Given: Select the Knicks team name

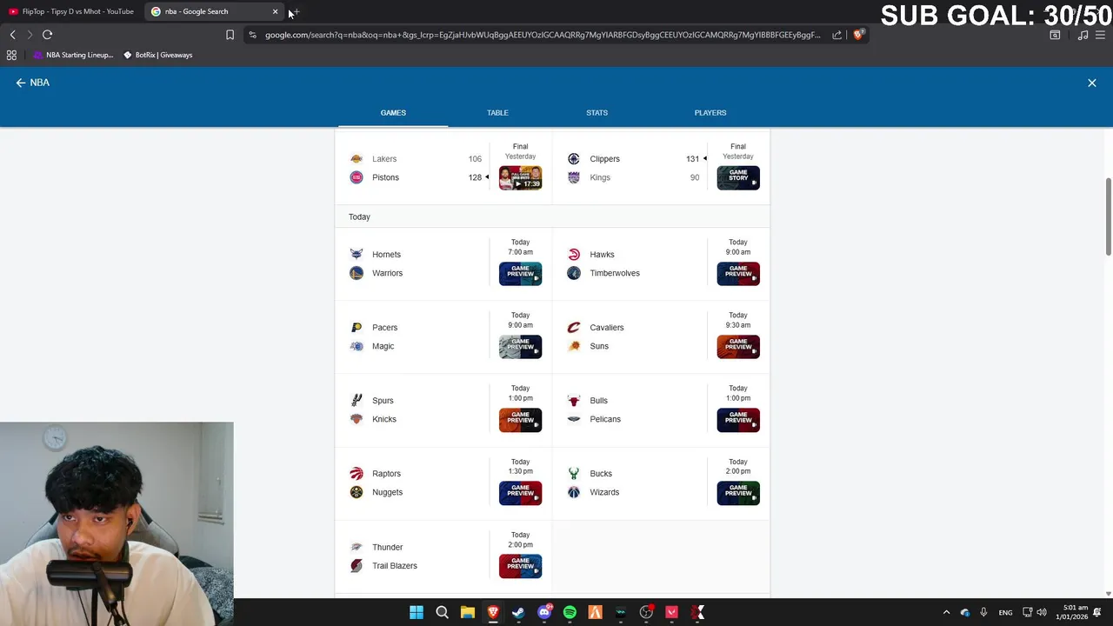Looking at the screenshot, I should coord(384,419).
